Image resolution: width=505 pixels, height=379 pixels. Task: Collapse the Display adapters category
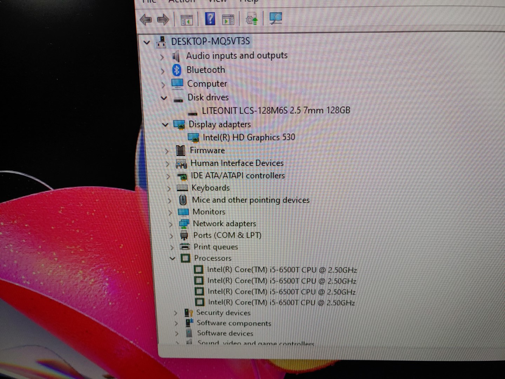pyautogui.click(x=165, y=125)
